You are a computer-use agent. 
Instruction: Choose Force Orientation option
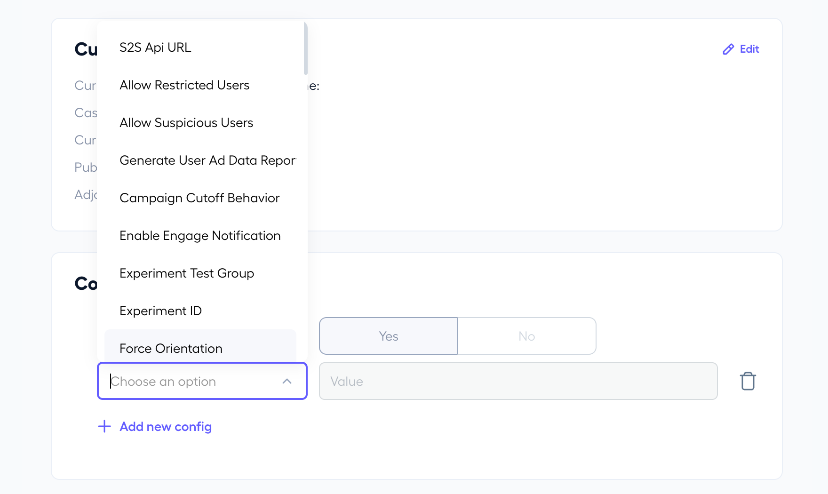200,346
